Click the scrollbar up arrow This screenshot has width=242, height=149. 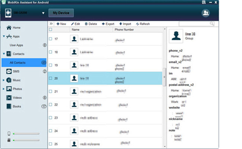click(165, 29)
